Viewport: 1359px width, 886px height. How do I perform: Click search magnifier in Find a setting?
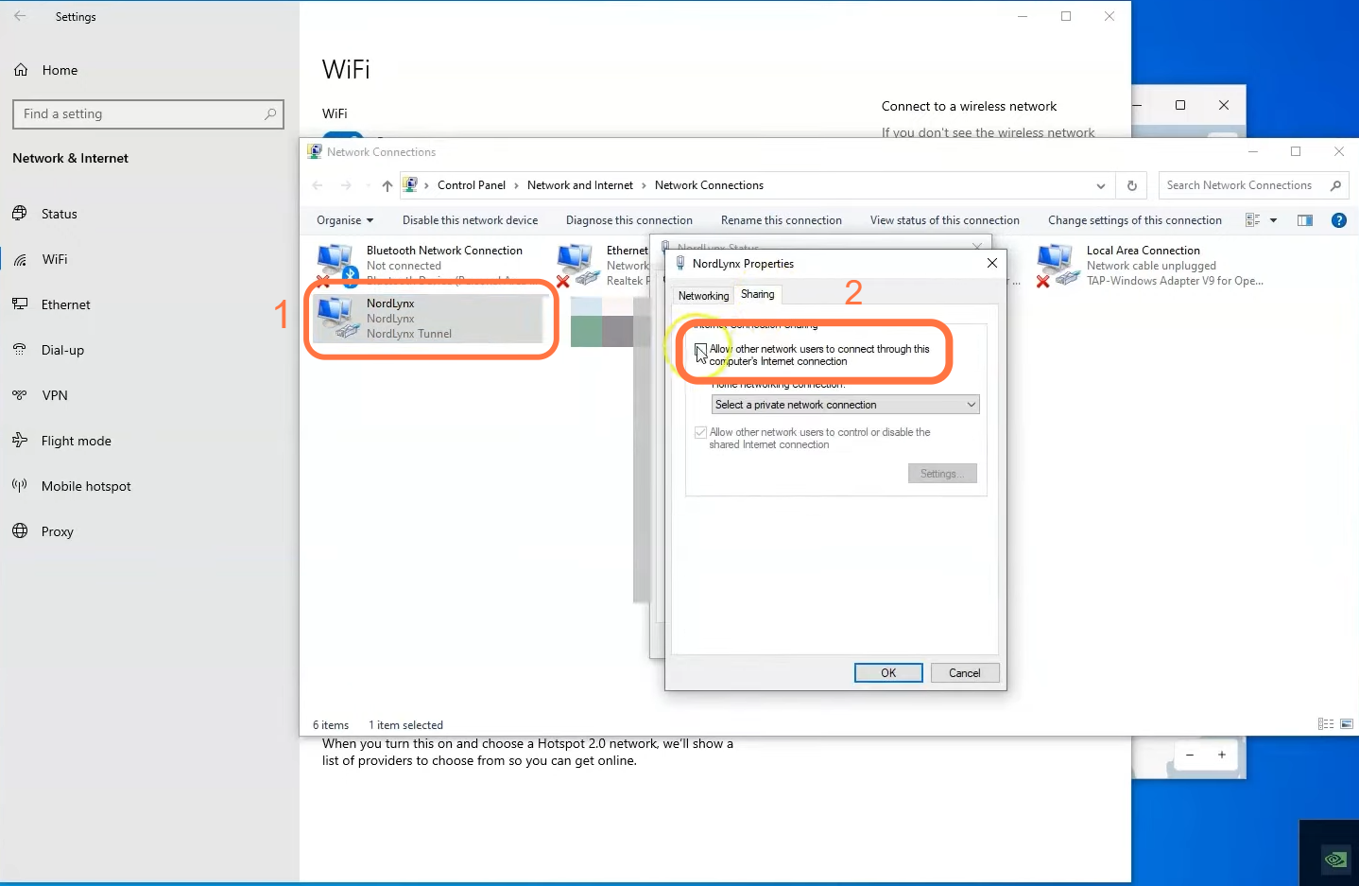tap(270, 113)
